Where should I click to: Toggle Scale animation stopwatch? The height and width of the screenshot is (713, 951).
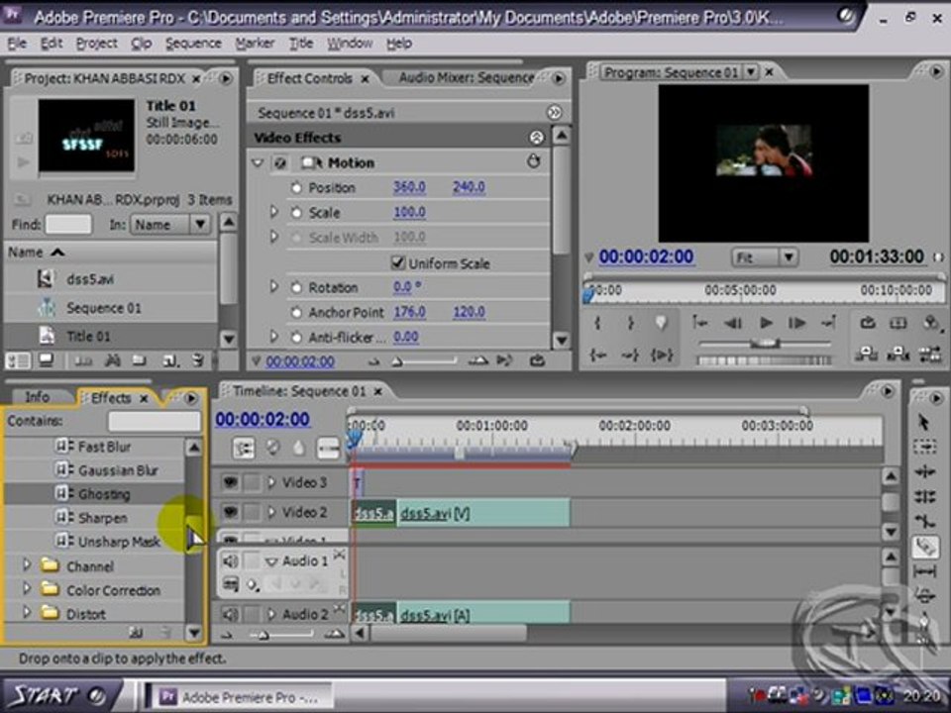click(296, 213)
